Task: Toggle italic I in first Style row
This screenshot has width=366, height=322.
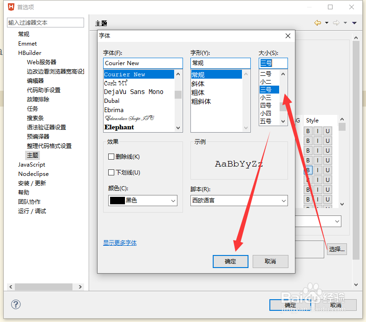Action: tap(318, 131)
